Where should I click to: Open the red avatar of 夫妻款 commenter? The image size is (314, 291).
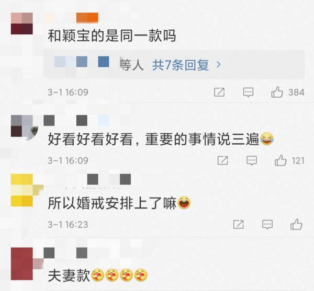[x=22, y=264]
